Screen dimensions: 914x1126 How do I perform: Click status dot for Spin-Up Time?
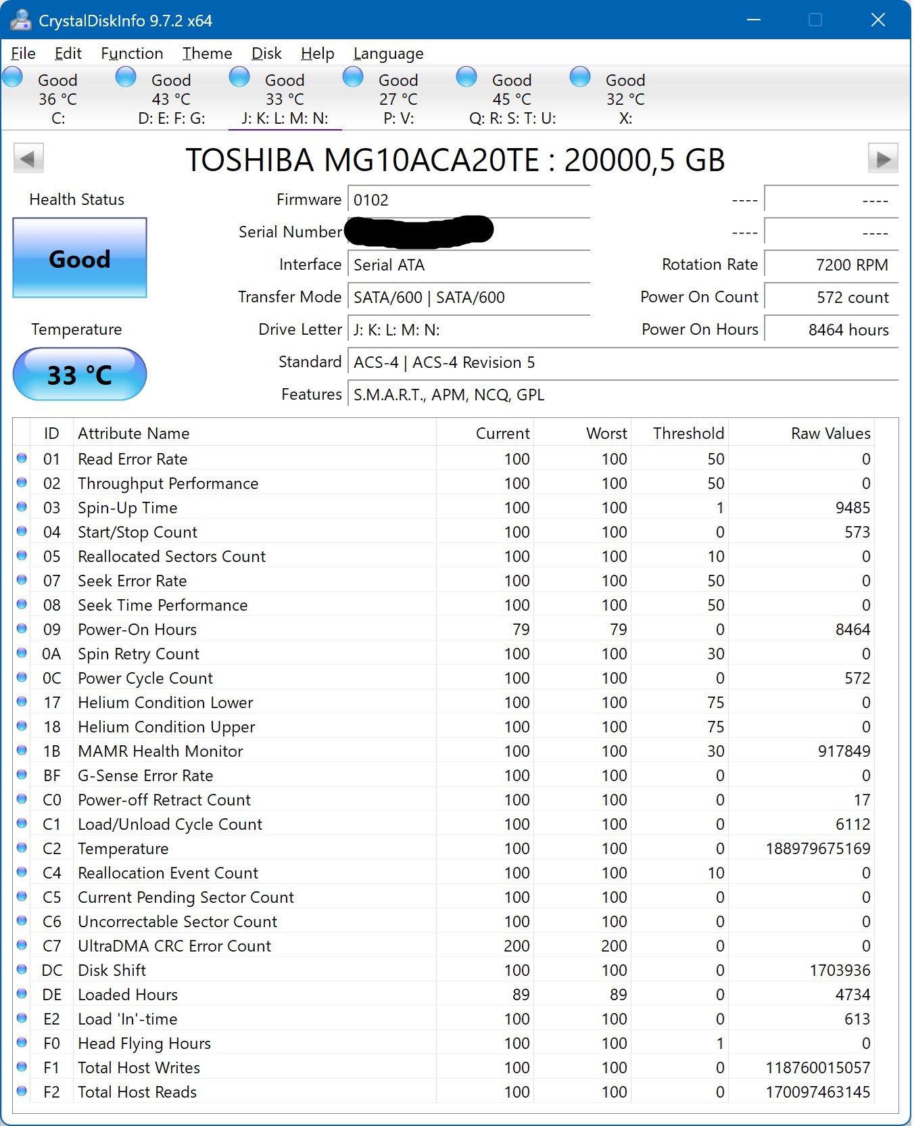(x=22, y=507)
